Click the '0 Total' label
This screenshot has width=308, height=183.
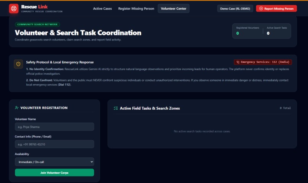[x=285, y=108]
